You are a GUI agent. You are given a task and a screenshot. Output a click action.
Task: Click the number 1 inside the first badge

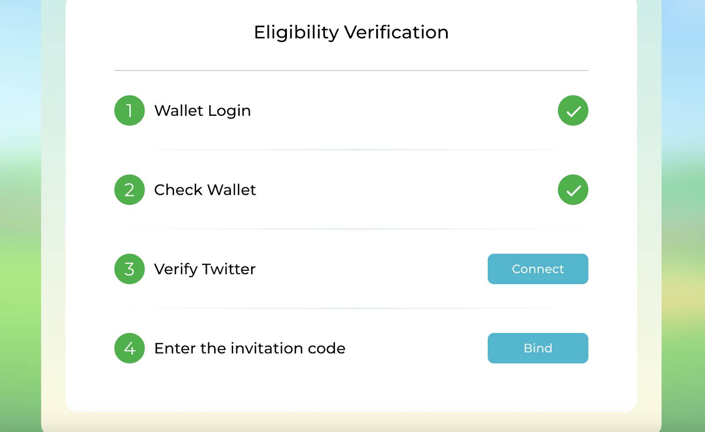(130, 111)
